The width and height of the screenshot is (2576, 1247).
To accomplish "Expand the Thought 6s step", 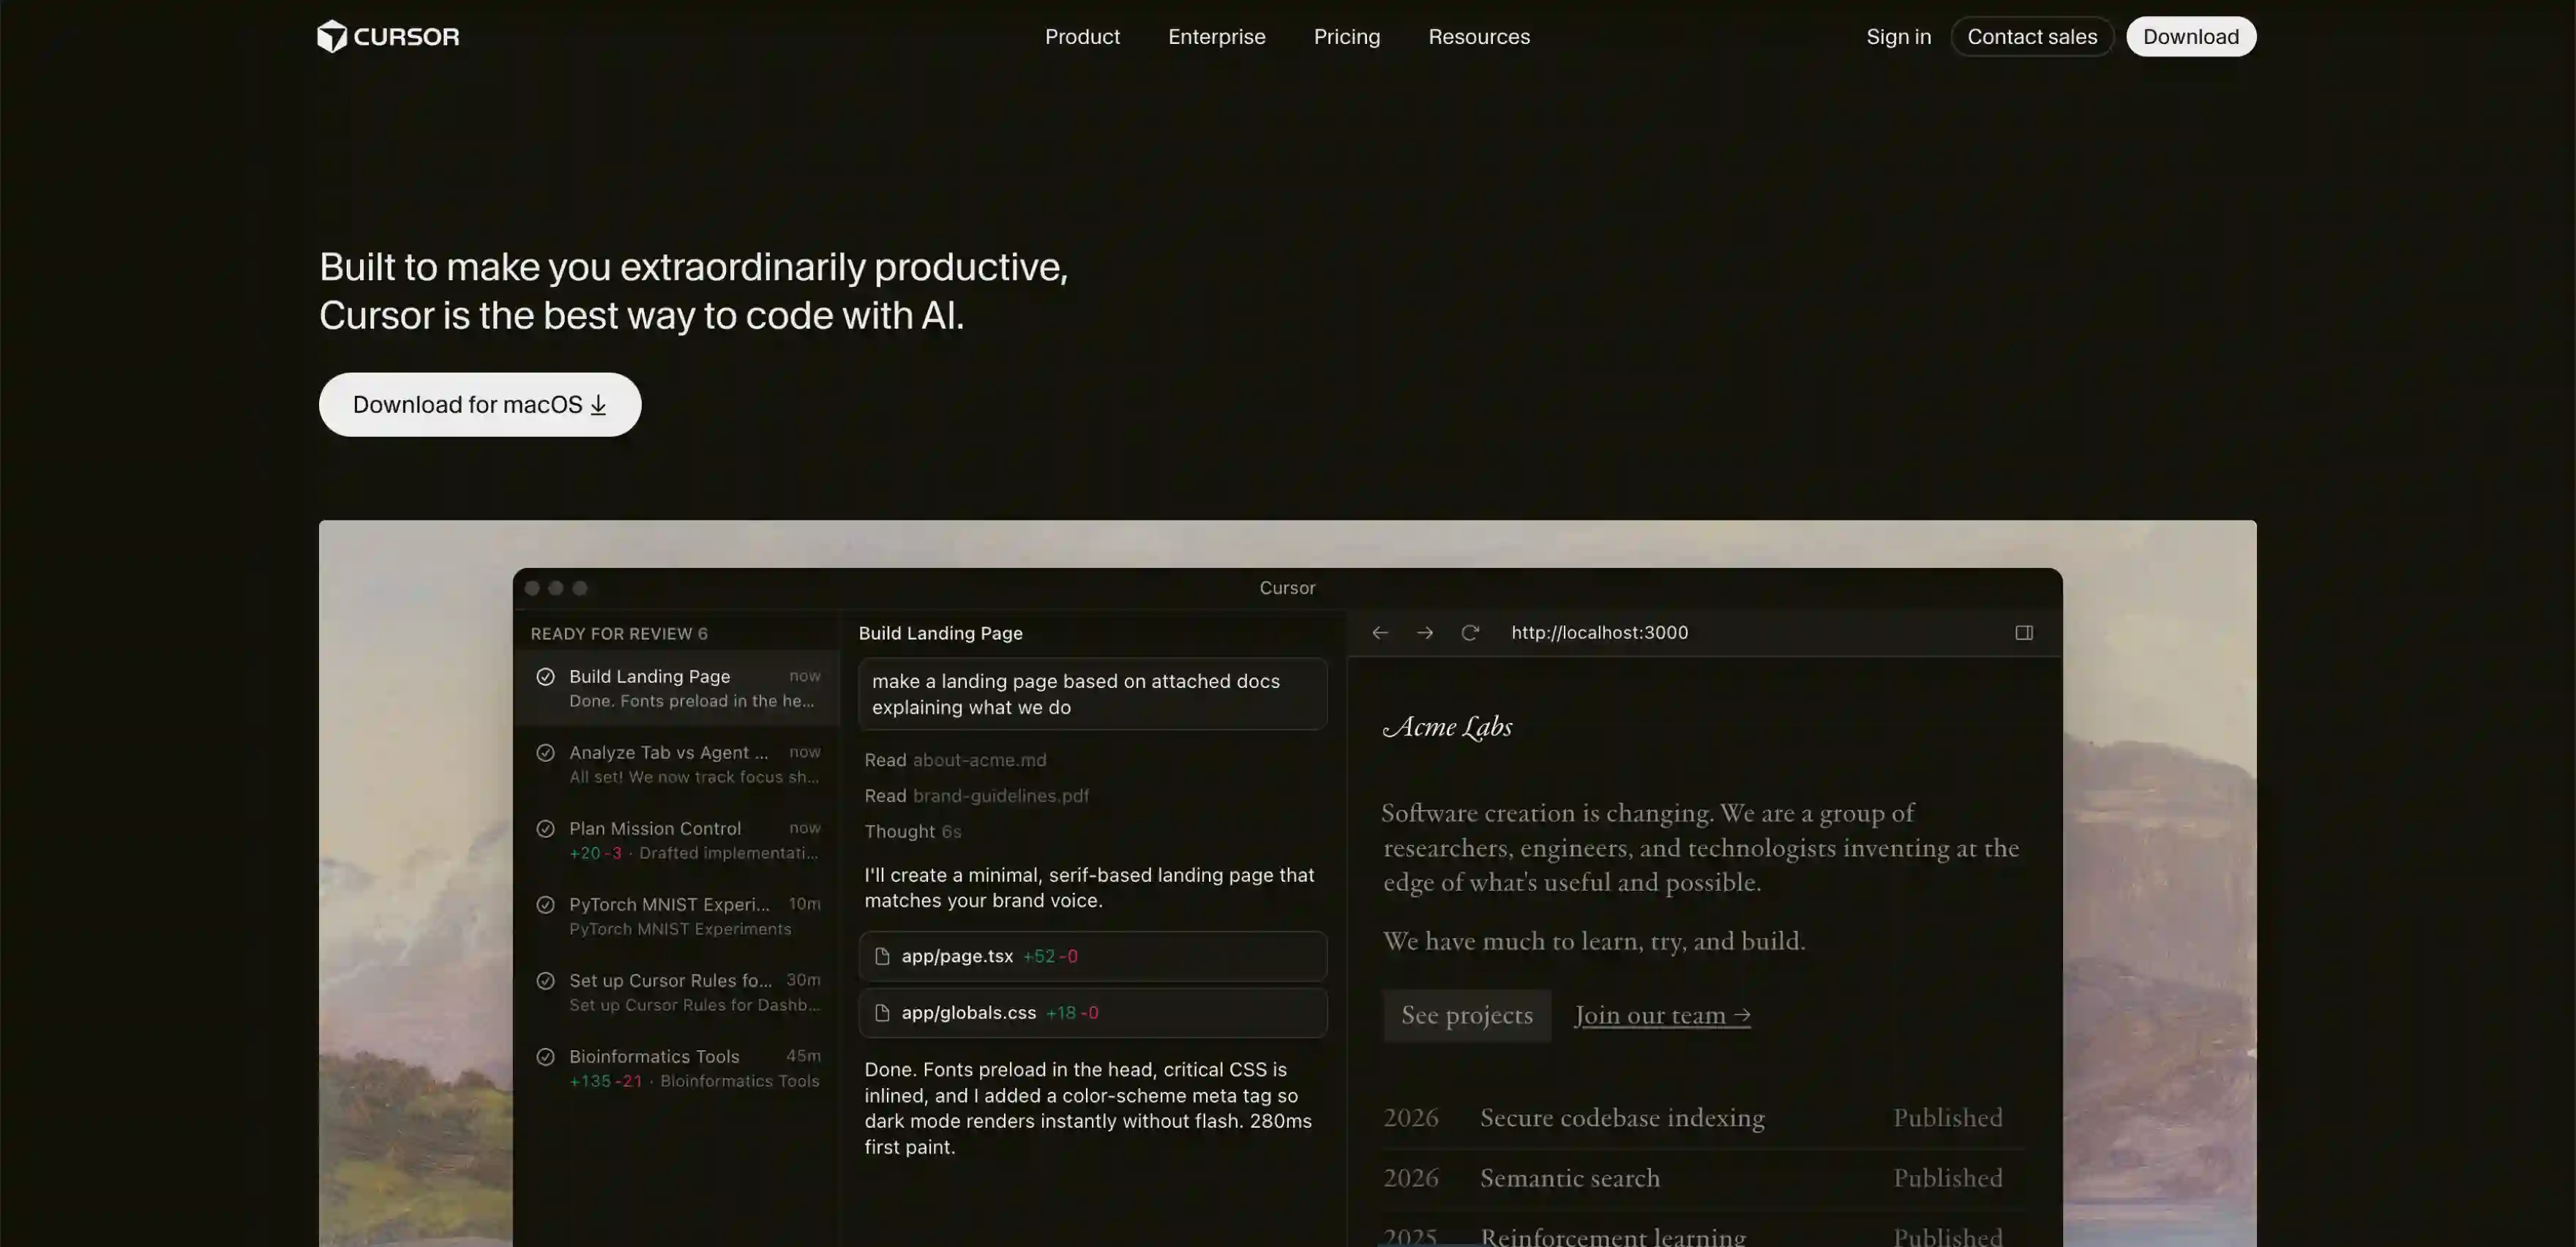I will [912, 832].
